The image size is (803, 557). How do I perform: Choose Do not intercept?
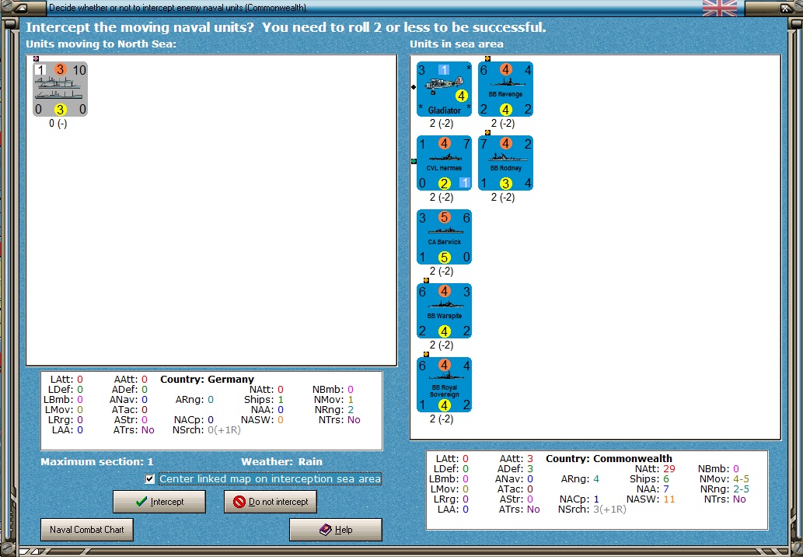pyautogui.click(x=271, y=502)
